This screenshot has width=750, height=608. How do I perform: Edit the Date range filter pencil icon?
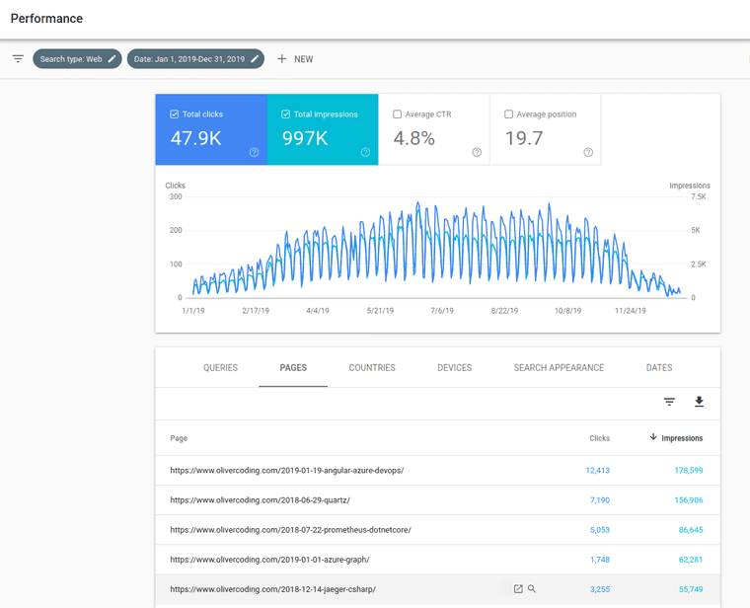(x=255, y=59)
